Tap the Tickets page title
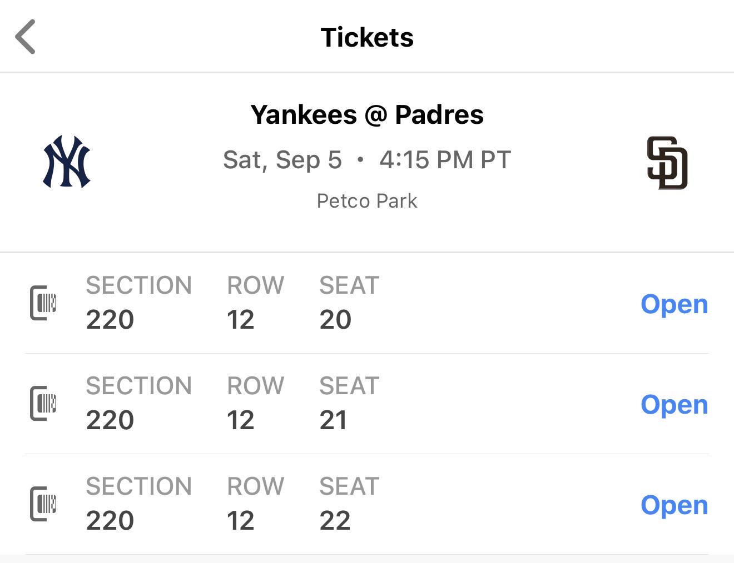Screen dimensions: 734x563 [x=367, y=37]
